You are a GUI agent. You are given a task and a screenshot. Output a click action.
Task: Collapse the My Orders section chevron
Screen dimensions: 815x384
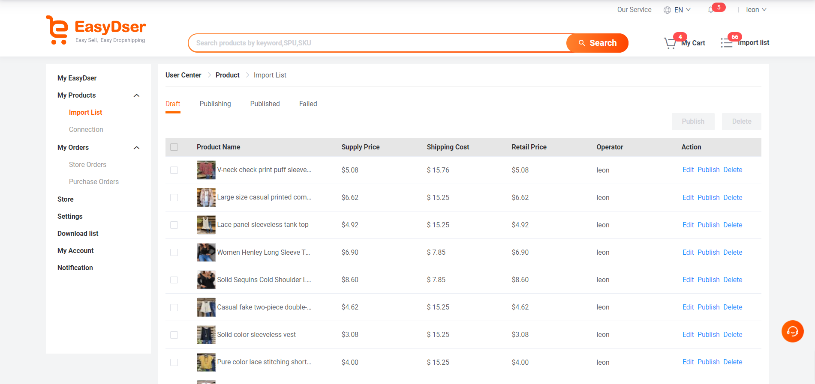137,148
